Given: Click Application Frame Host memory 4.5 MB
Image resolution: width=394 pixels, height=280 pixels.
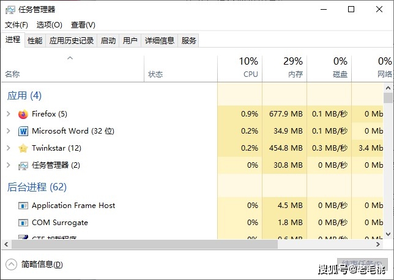Looking at the screenshot, I should pos(290,206).
